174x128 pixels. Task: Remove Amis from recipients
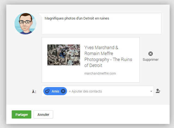pyautogui.click(x=63, y=91)
